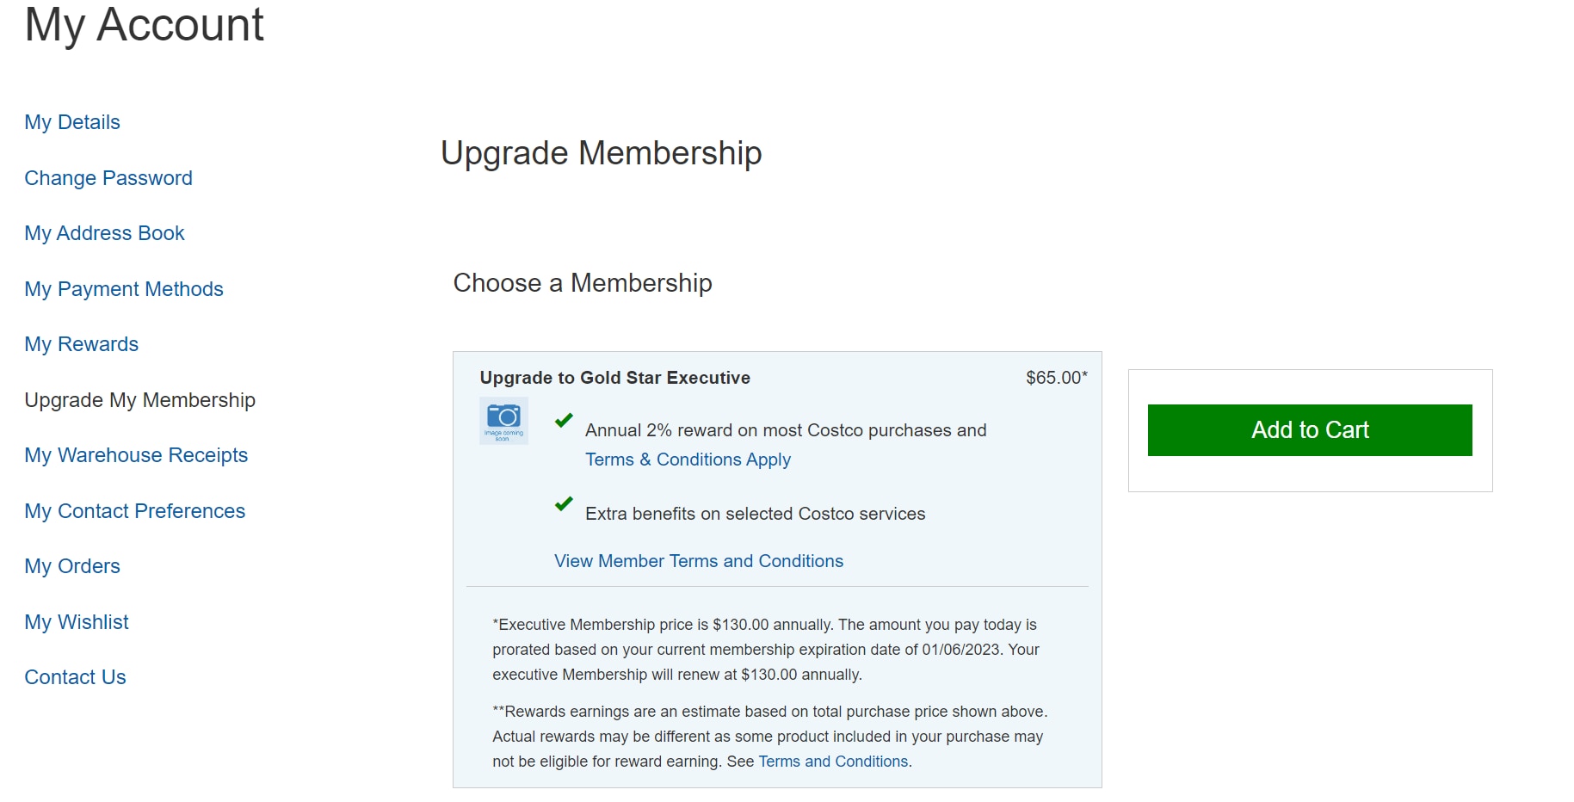Go to Change Password page
Viewport: 1574px width, 802px height.
pos(108,178)
